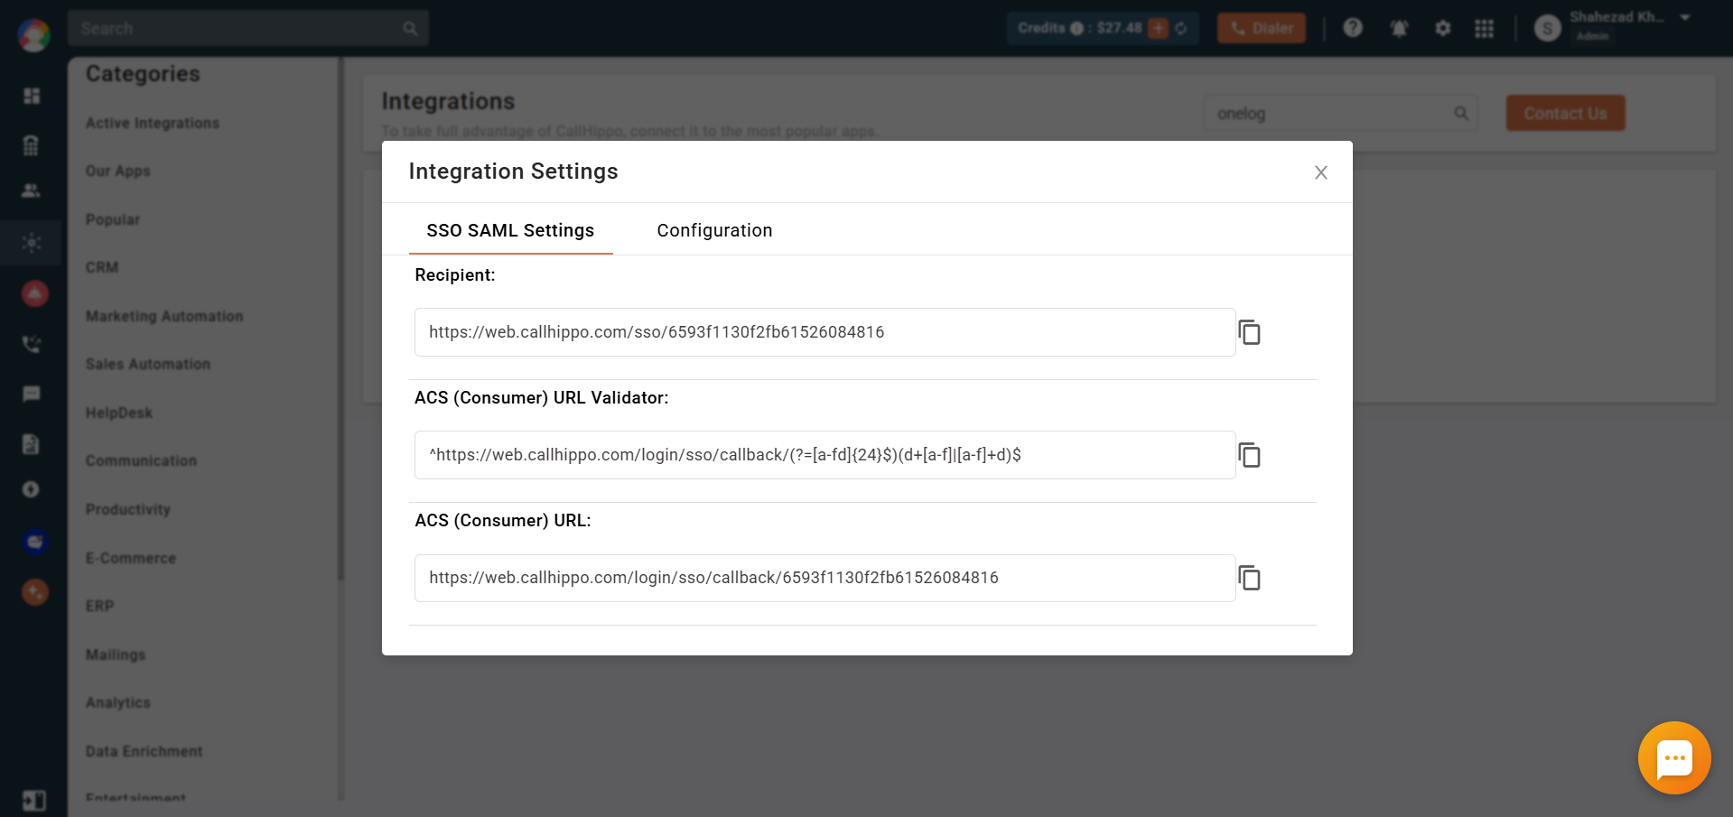Open the help question mark icon
Image resolution: width=1733 pixels, height=817 pixels.
[1352, 28]
